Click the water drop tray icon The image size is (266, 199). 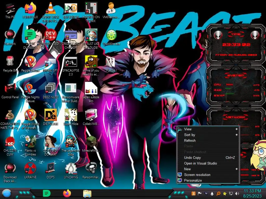tap(212, 194)
